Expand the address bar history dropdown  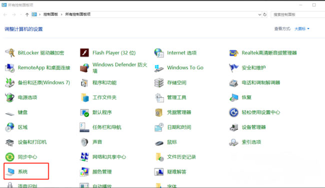(x=259, y=14)
